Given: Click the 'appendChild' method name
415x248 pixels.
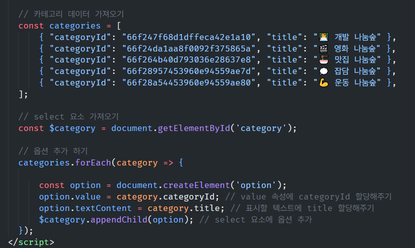Looking at the screenshot, I should pyautogui.click(x=119, y=219).
